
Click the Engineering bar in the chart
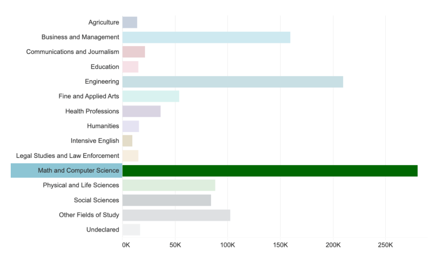coord(233,82)
